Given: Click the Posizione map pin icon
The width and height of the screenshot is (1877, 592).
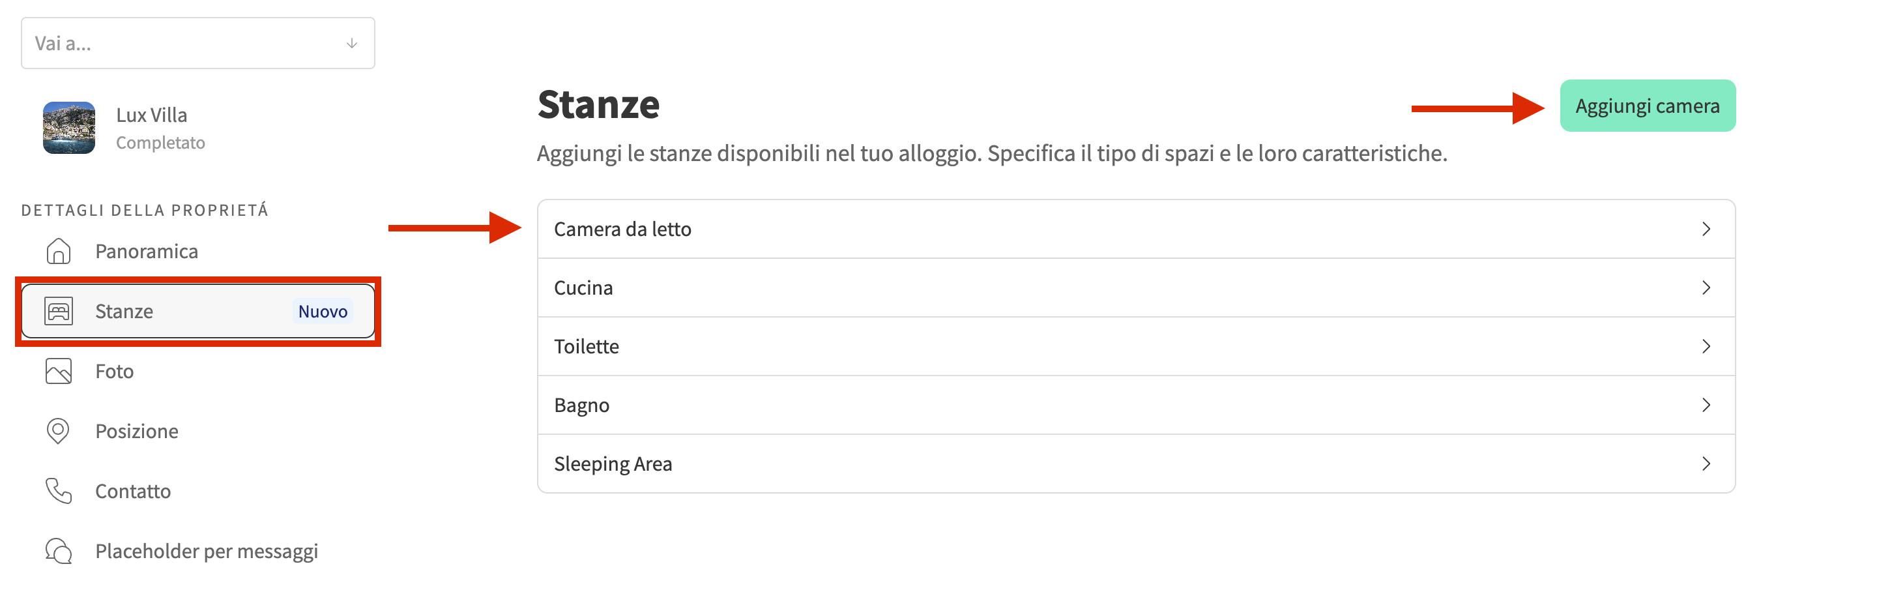Looking at the screenshot, I should click(x=58, y=431).
